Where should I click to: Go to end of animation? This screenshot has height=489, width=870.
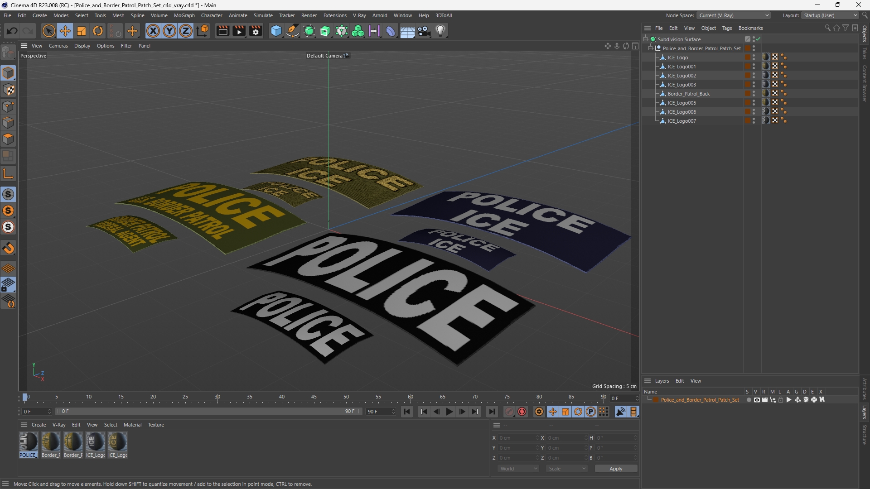(x=492, y=412)
